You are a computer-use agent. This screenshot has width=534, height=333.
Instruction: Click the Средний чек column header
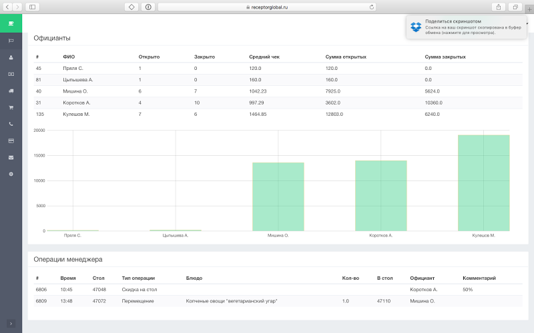coord(264,57)
